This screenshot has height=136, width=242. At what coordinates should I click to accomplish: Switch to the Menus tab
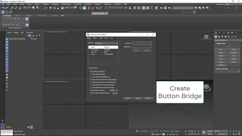pos(106,38)
